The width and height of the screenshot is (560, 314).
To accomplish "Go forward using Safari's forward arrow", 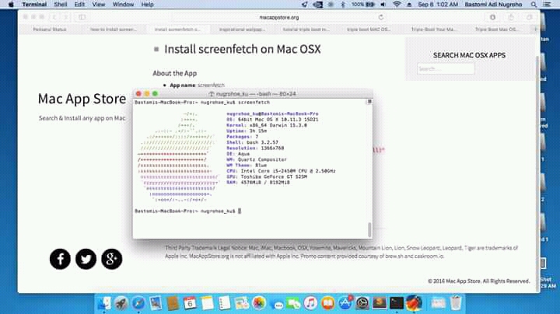I will [65, 17].
